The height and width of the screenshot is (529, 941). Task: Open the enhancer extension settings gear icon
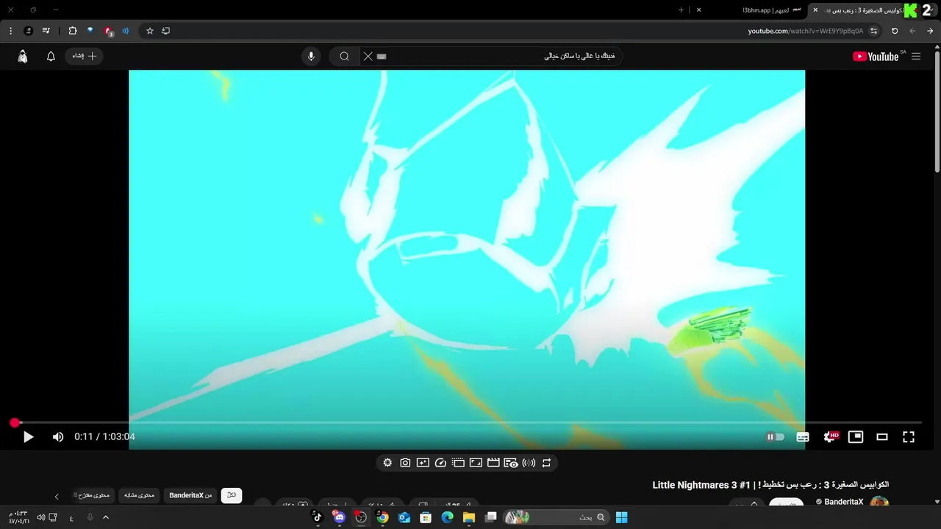[387, 463]
